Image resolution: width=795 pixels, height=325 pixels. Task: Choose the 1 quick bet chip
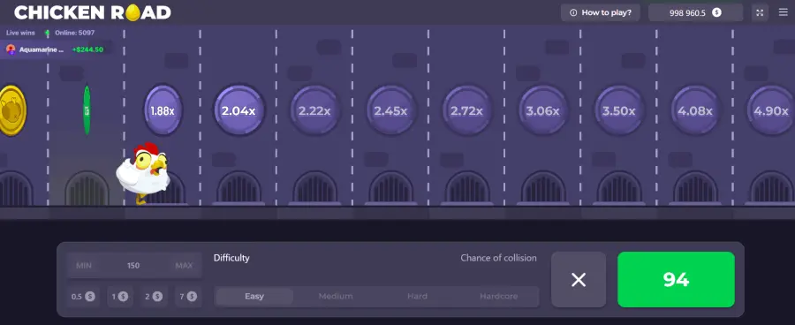[119, 297]
